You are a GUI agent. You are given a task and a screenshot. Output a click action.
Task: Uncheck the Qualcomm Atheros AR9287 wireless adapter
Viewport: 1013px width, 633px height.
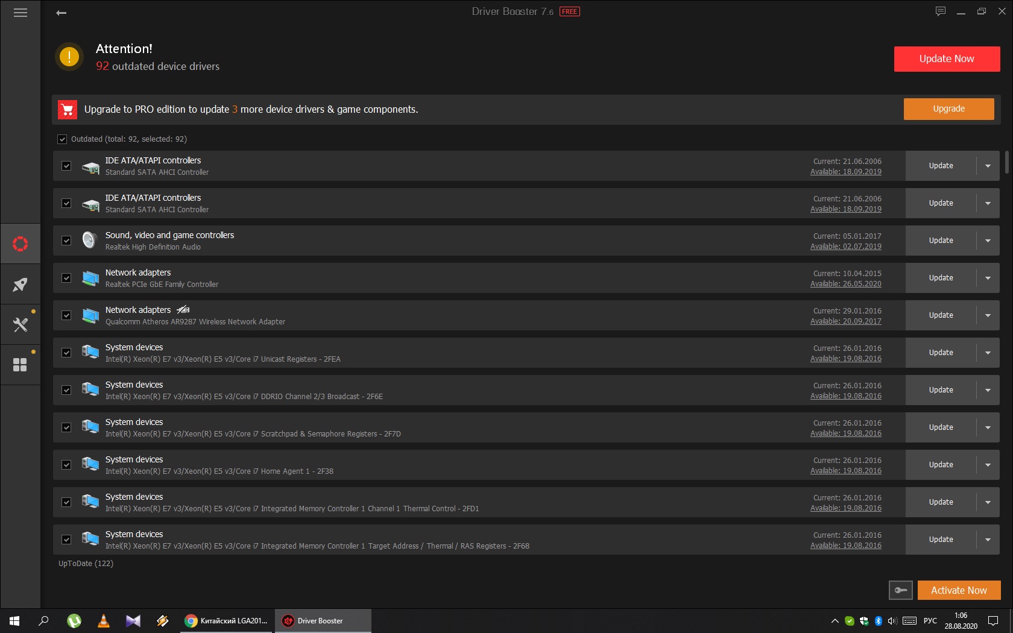tap(66, 315)
